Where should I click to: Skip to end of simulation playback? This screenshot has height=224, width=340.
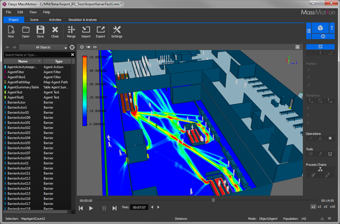[114, 208]
